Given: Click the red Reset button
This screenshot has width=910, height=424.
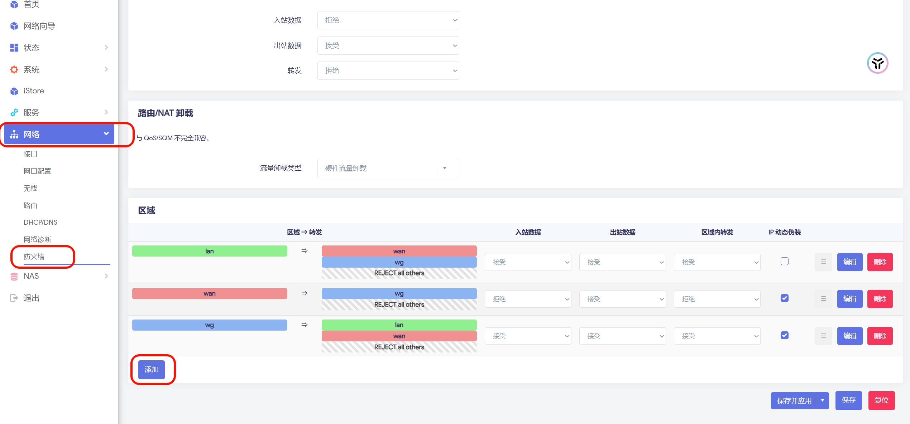Looking at the screenshot, I should [881, 400].
